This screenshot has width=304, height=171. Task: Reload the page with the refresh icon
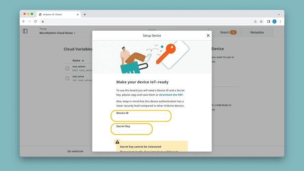36,22
